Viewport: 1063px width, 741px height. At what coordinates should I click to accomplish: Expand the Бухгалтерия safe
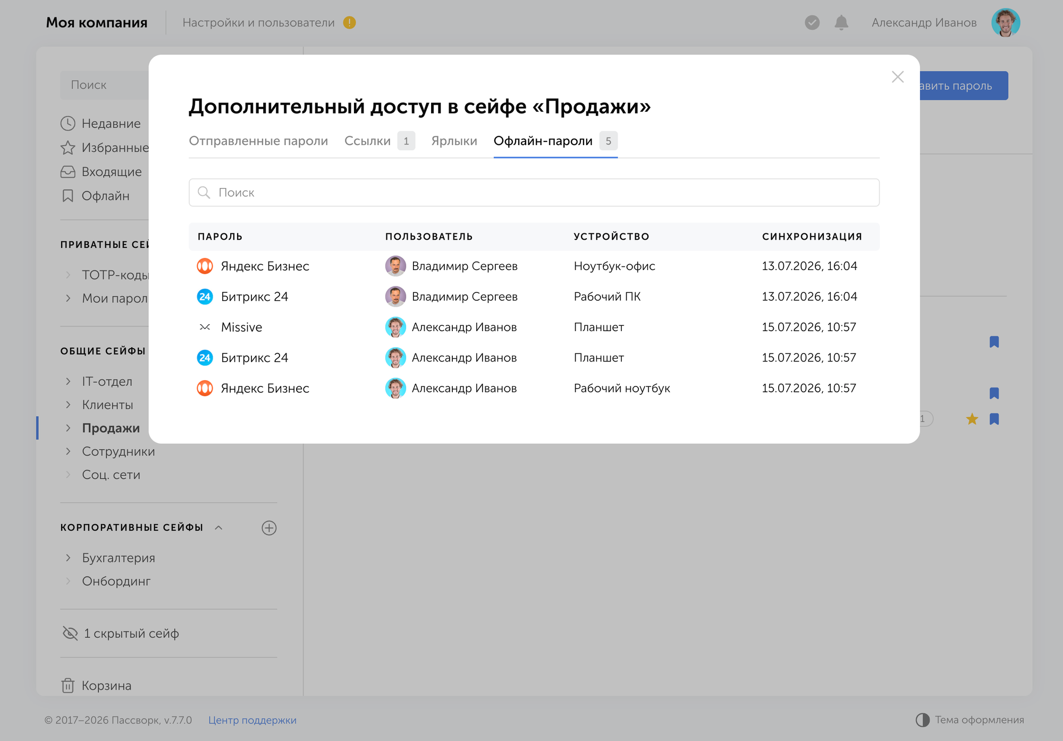(68, 558)
